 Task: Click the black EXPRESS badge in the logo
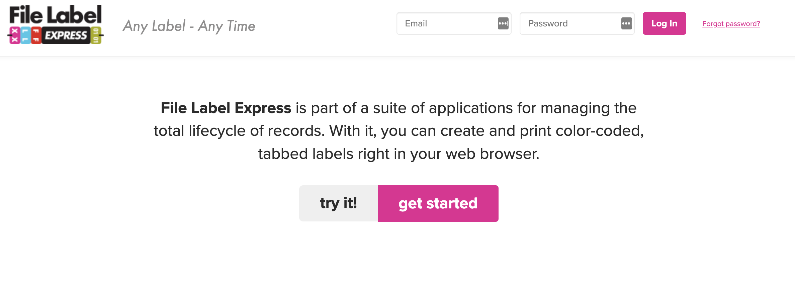click(66, 35)
